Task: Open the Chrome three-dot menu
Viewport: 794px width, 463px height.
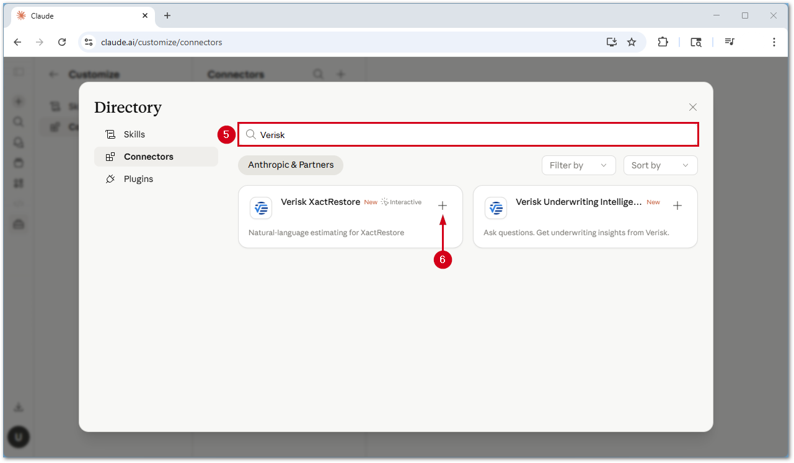Action: coord(774,42)
